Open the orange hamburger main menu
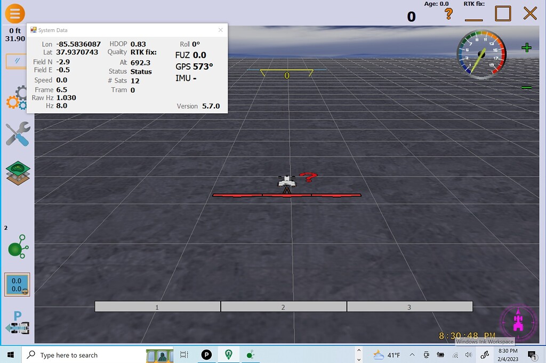Image resolution: width=546 pixels, height=363 pixels. (14, 13)
